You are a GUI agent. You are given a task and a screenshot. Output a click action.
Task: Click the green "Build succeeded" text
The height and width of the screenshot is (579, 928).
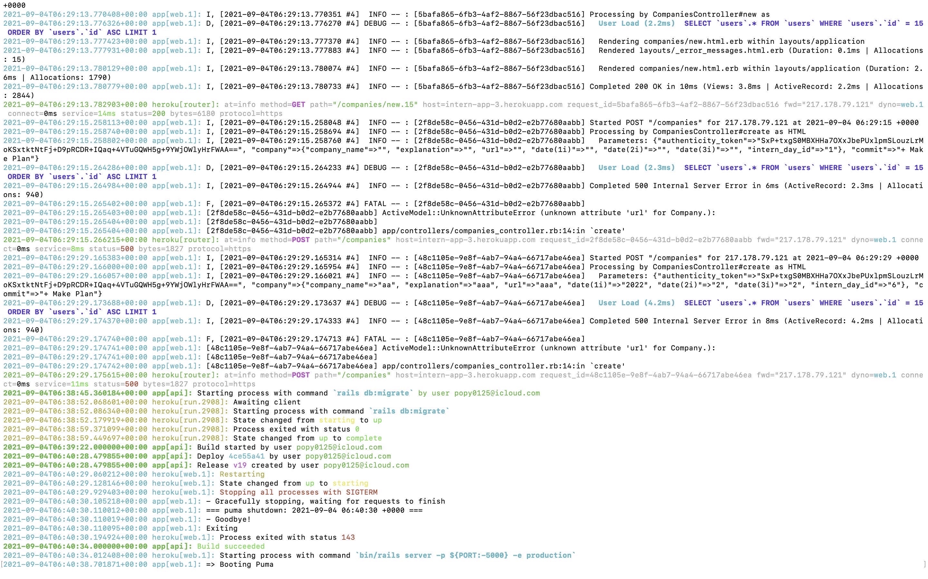pyautogui.click(x=231, y=546)
